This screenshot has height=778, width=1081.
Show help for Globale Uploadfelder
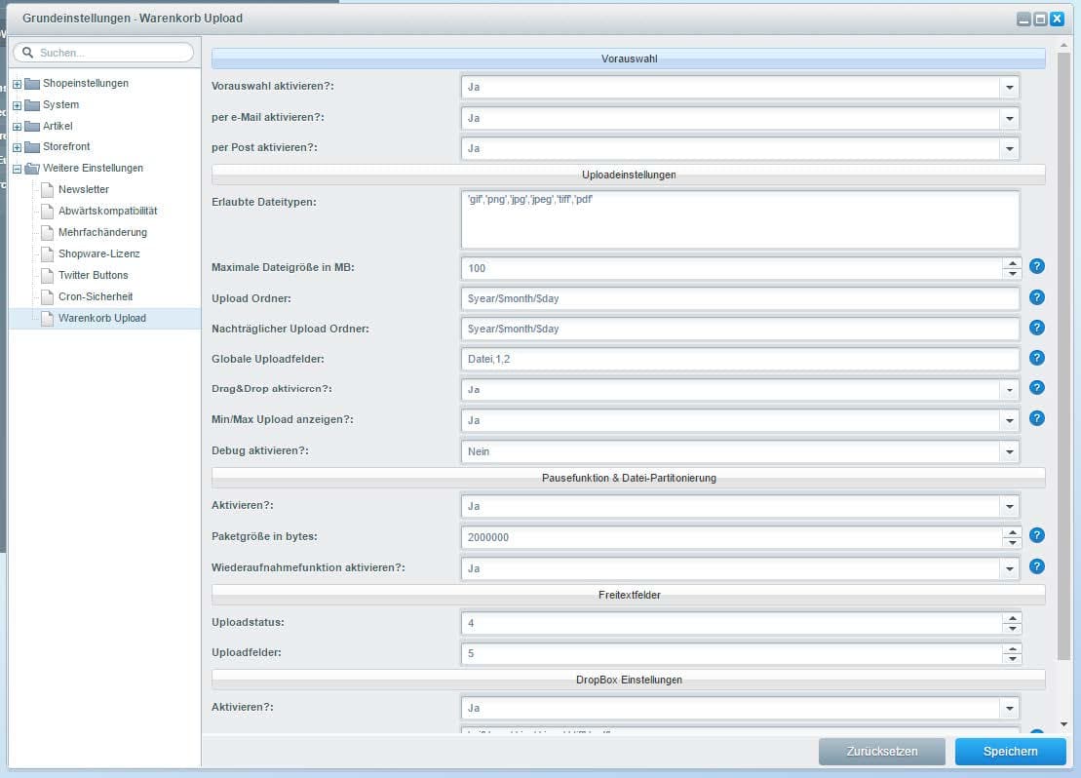[1037, 358]
